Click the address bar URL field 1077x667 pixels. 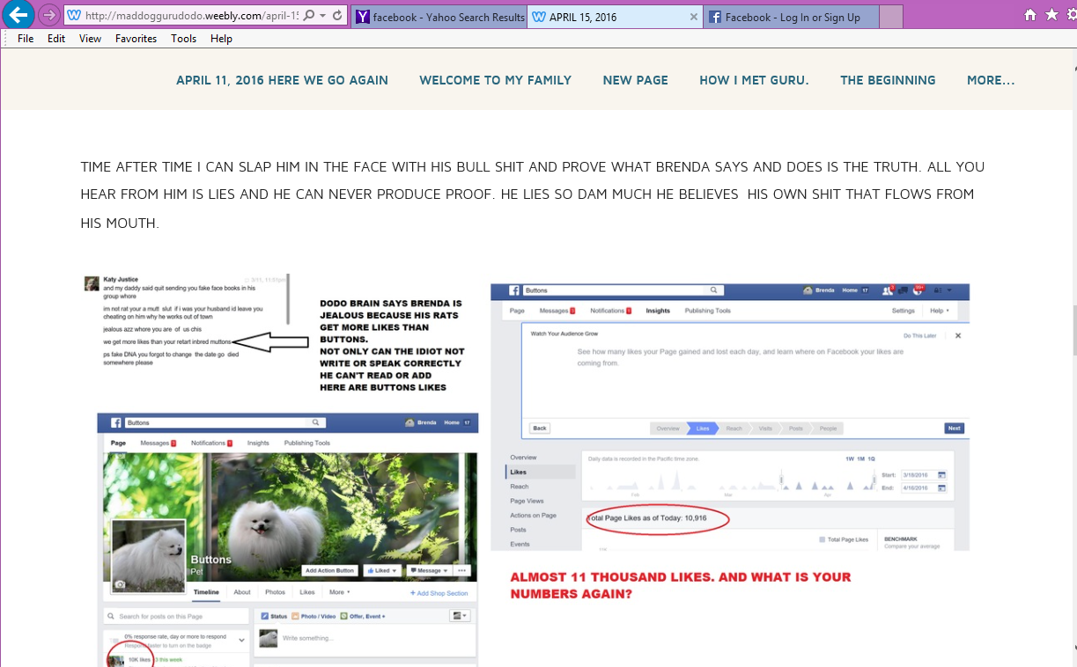coord(192,16)
